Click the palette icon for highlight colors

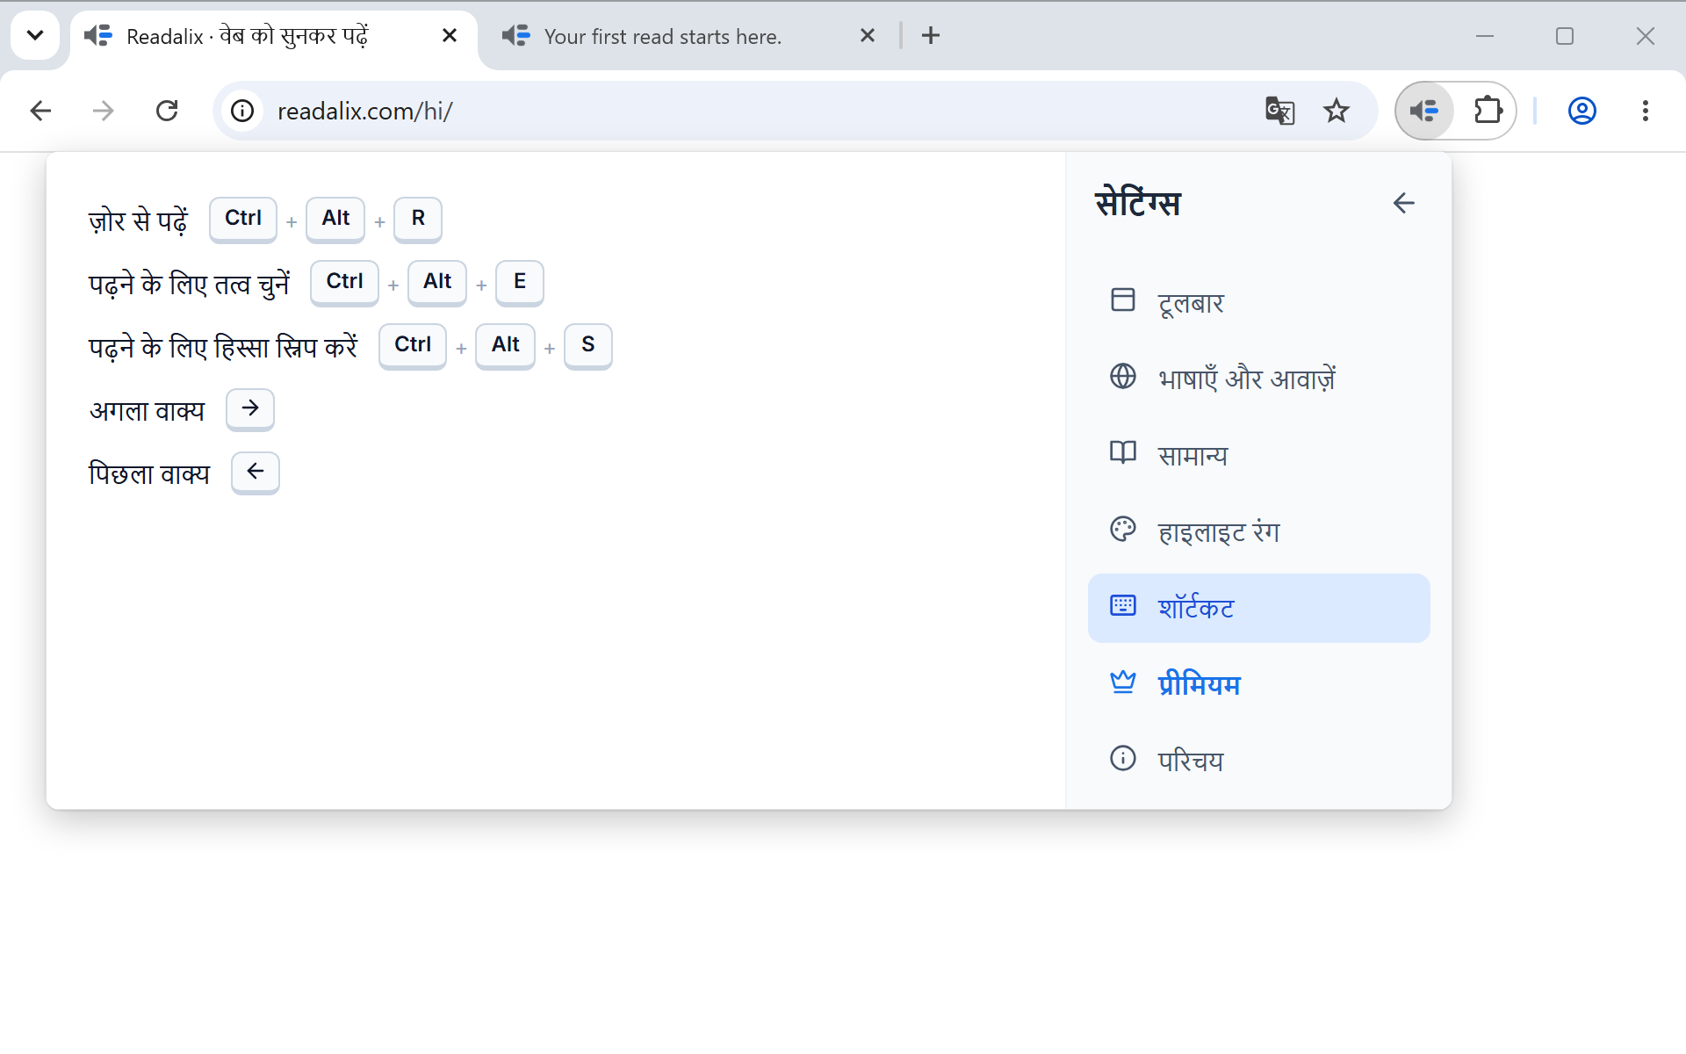point(1122,529)
